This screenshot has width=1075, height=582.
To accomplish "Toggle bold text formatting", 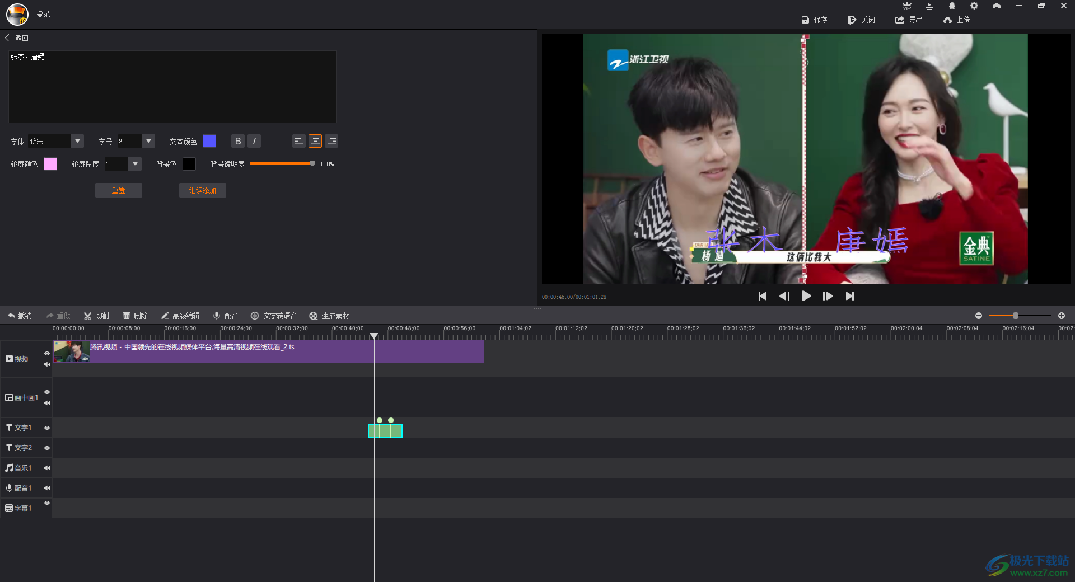I will click(x=238, y=141).
